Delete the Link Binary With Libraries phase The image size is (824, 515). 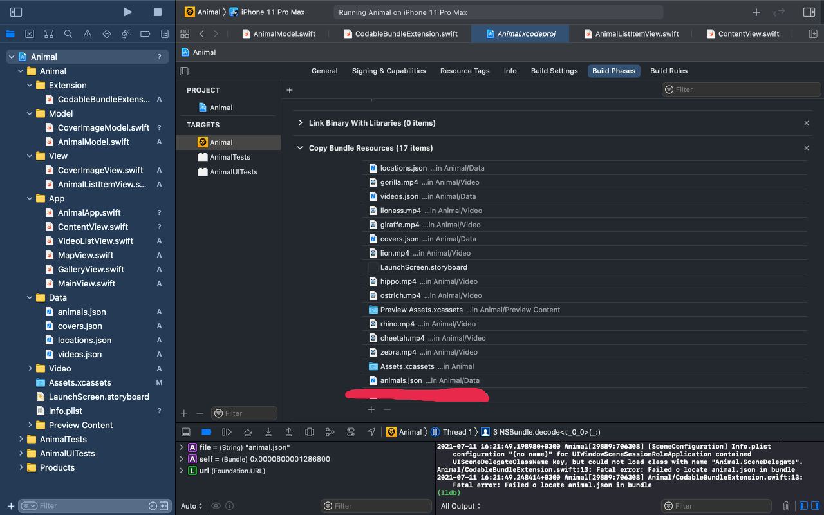pyautogui.click(x=807, y=123)
